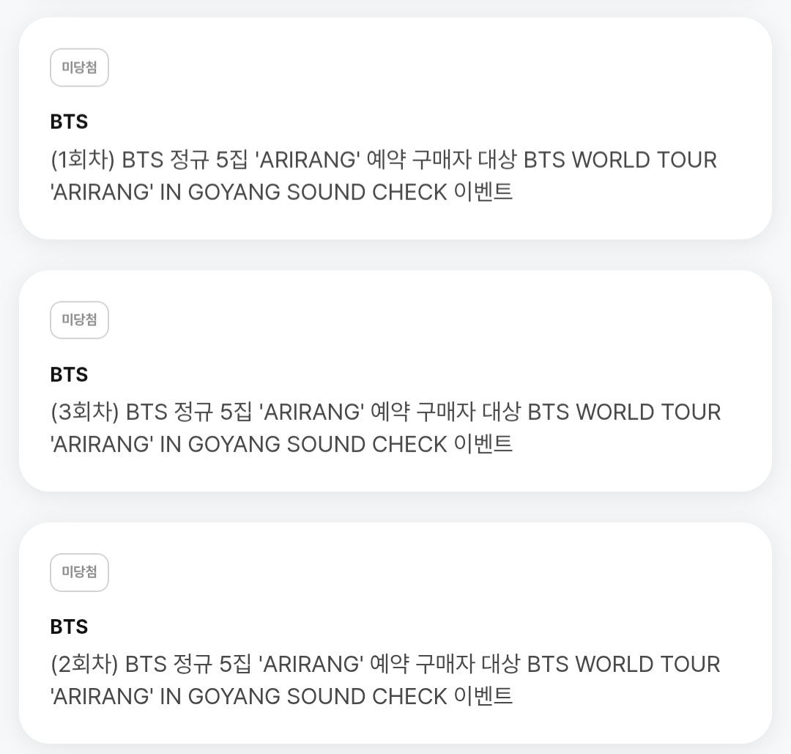The height and width of the screenshot is (754, 791).
Task: Click the '(2회차)' round prefix text
Action: [84, 664]
